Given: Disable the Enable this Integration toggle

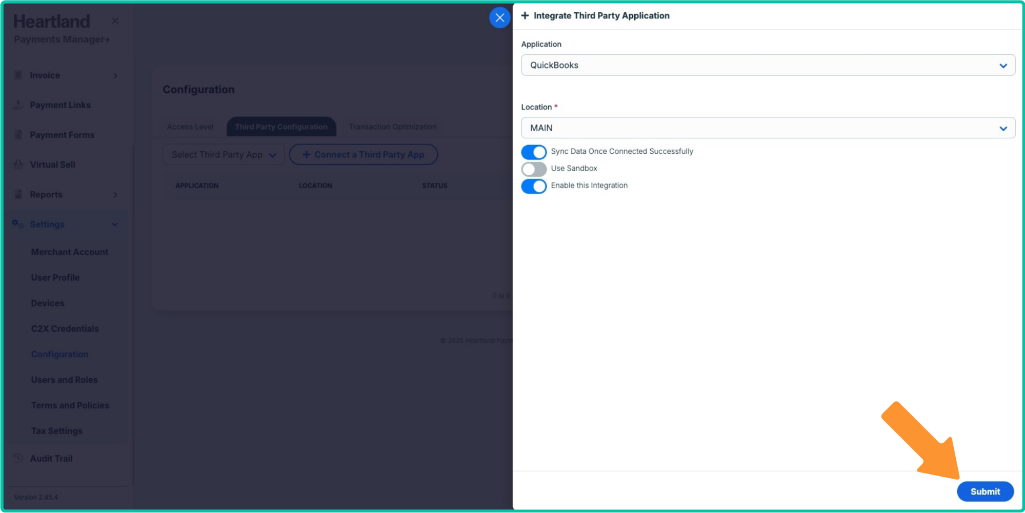Looking at the screenshot, I should [534, 186].
